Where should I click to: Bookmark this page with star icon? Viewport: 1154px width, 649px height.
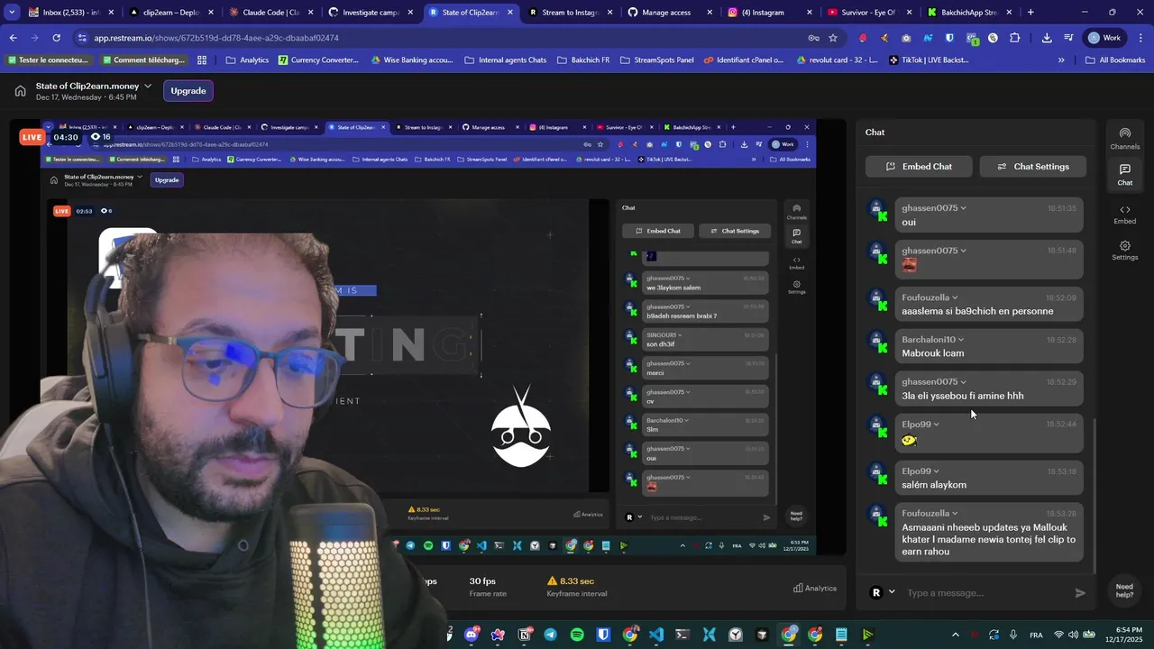tap(833, 38)
